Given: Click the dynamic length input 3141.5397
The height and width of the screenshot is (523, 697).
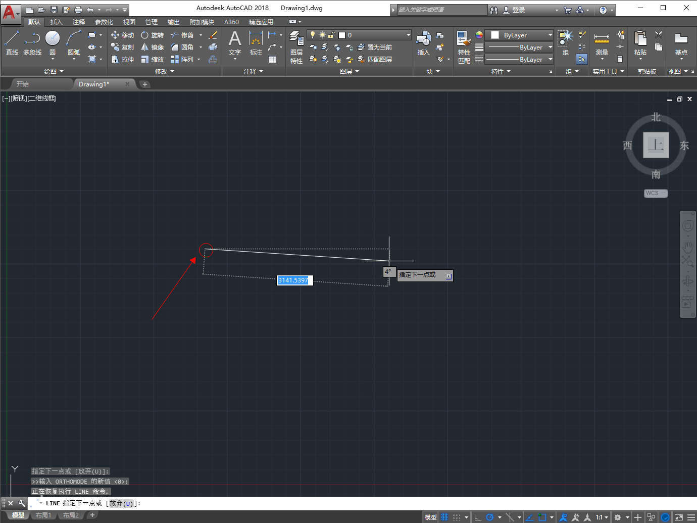Looking at the screenshot, I should tap(295, 280).
